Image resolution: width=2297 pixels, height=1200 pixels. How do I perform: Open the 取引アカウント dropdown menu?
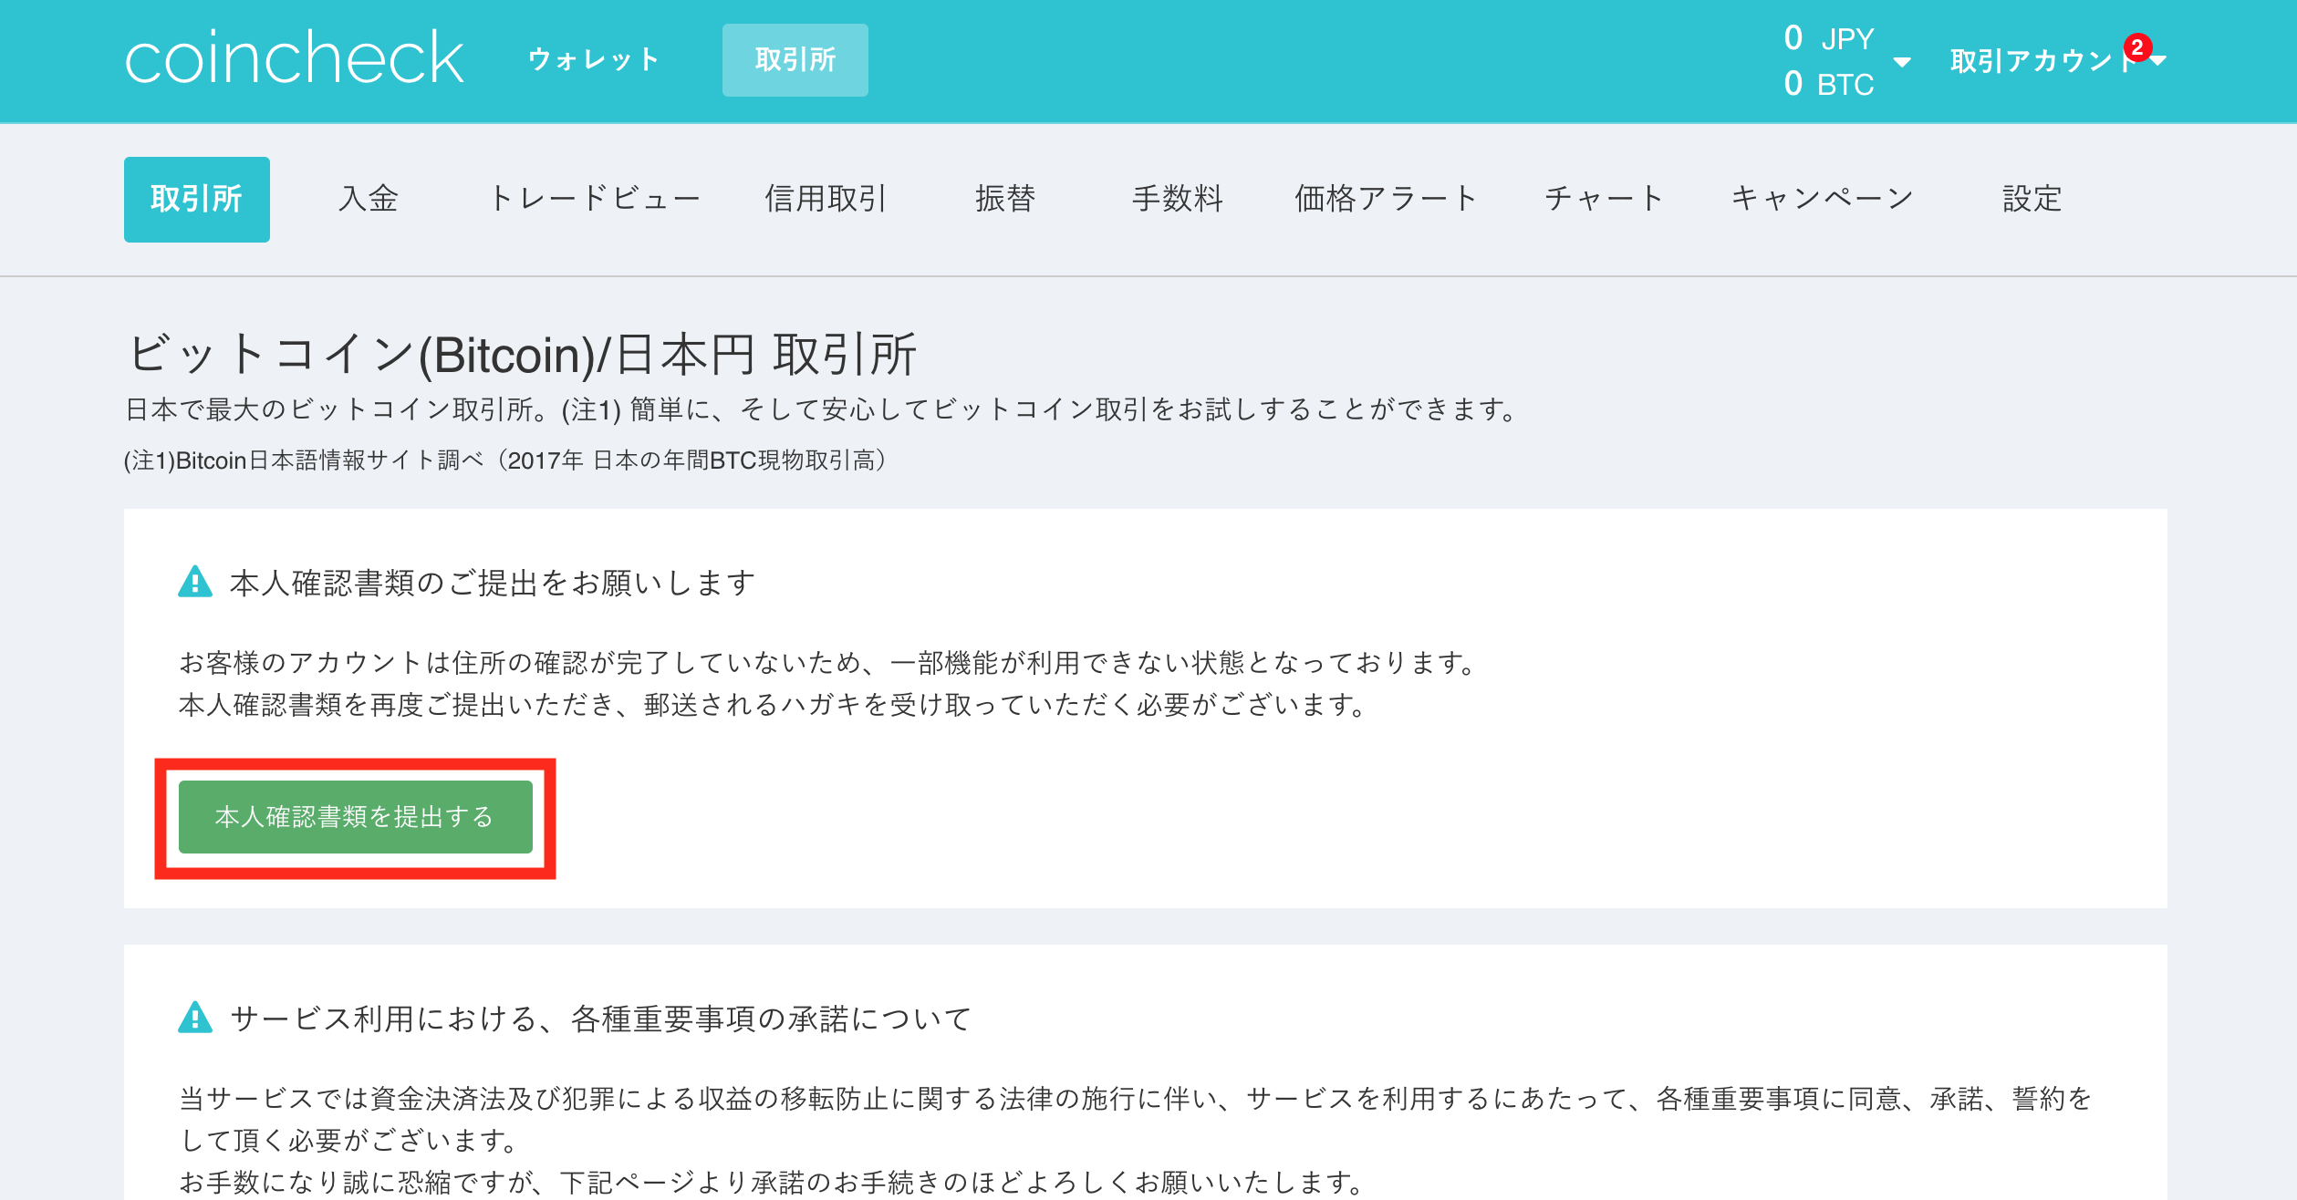[2057, 60]
